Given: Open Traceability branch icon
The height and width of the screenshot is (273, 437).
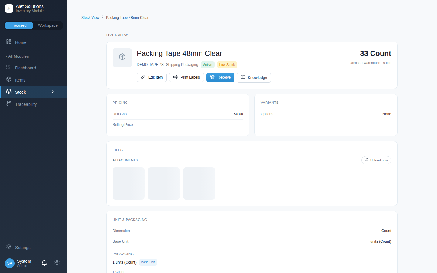Looking at the screenshot, I should [x=9, y=104].
